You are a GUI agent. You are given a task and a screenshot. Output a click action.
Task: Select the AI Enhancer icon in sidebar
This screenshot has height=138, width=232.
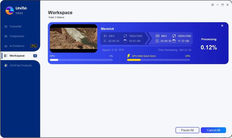point(6,46)
